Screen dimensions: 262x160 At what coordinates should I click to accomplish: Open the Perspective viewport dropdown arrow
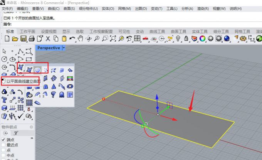pyautogui.click(x=64, y=48)
